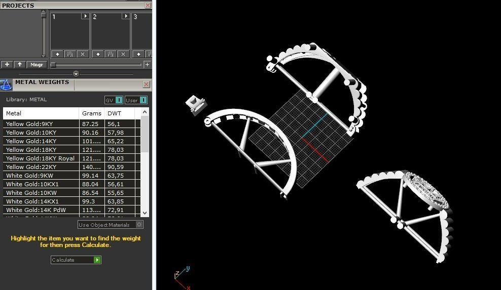
Task: Click the XYZ axis indicator
Action: point(182,277)
